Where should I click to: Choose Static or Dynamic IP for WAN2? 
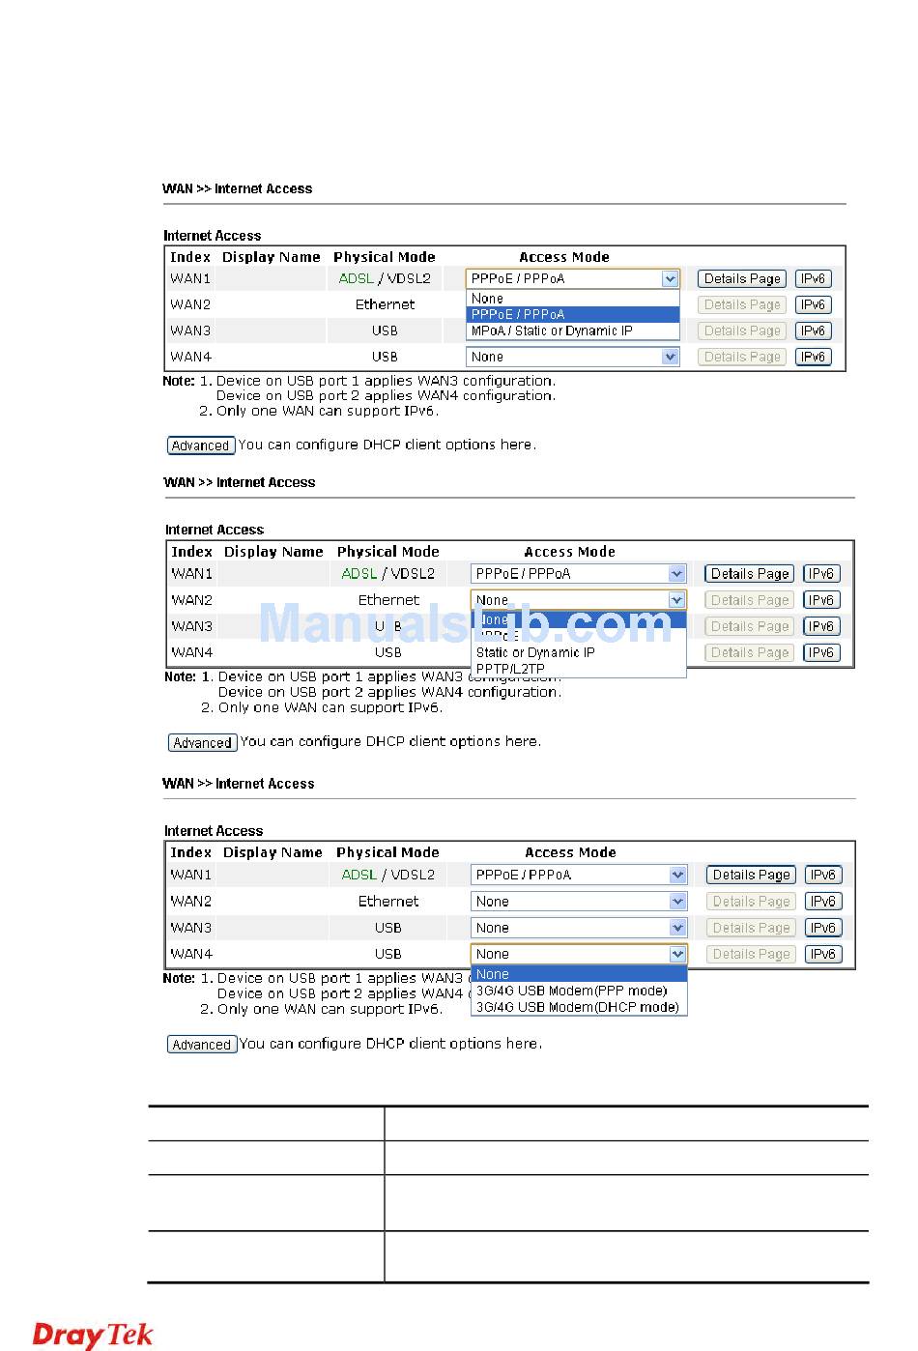click(x=579, y=652)
